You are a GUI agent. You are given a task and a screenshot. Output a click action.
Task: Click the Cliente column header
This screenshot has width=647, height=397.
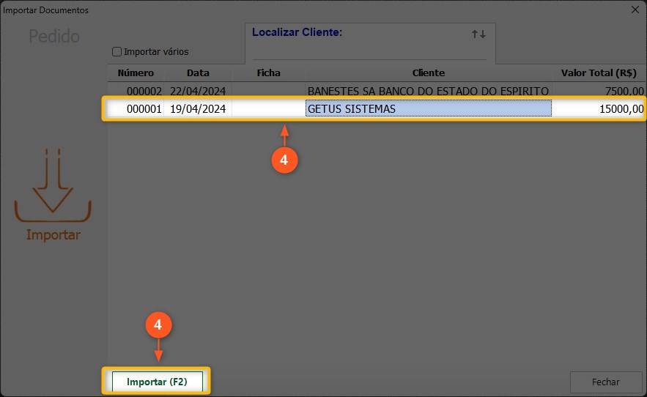click(x=429, y=73)
